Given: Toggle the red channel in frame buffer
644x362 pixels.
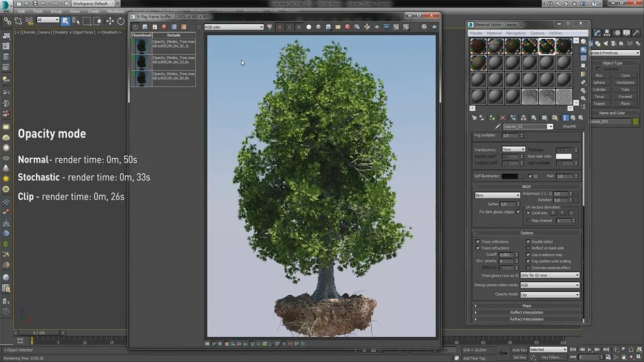Looking at the screenshot, I should point(280,27).
